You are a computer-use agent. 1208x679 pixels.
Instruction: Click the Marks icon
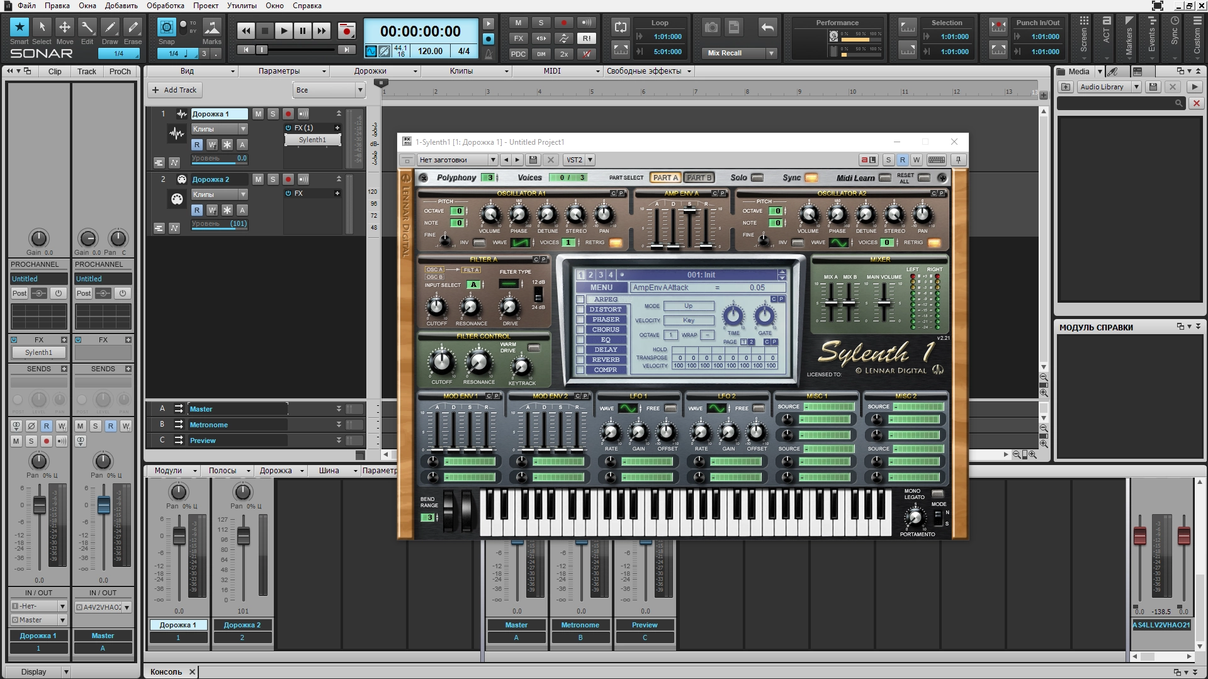tap(212, 28)
